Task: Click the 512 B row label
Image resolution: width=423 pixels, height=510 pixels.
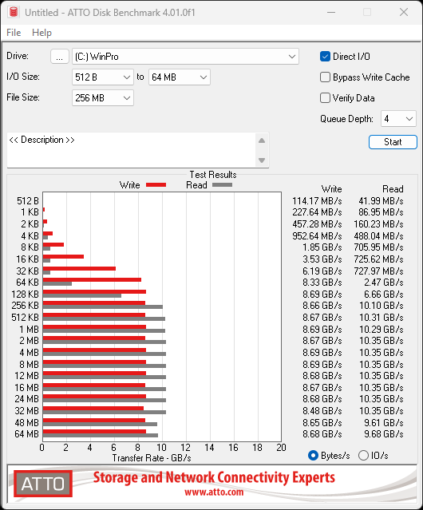Action: [28, 201]
